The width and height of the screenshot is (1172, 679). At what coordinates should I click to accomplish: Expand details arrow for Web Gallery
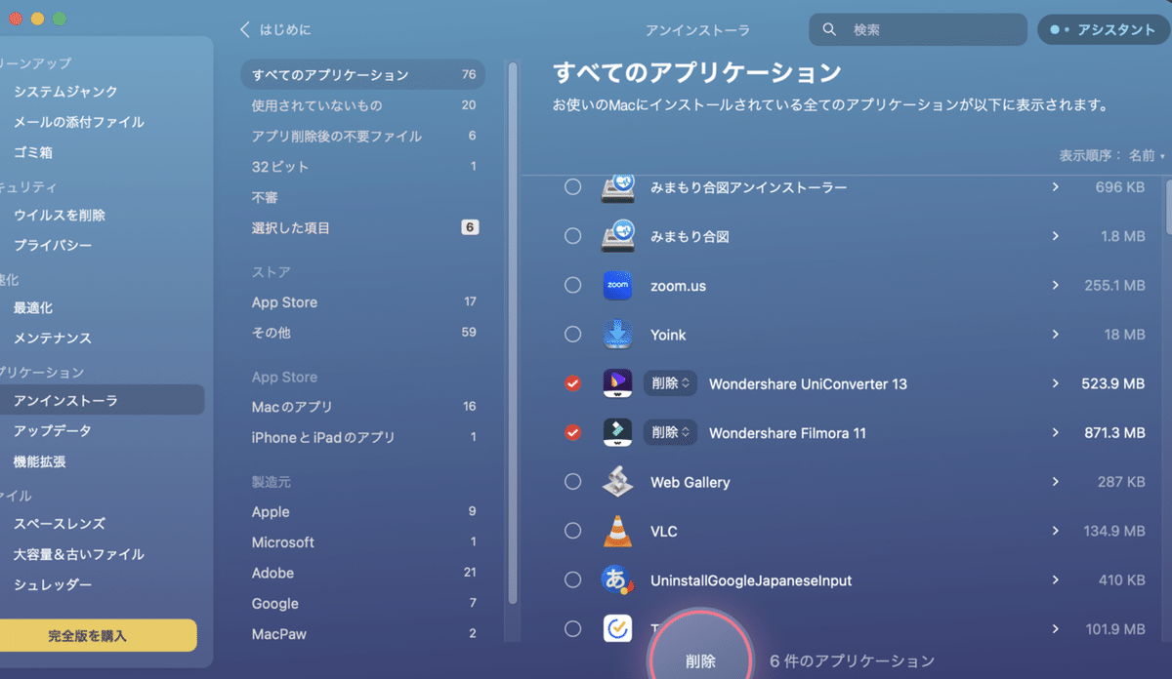[x=1055, y=482]
